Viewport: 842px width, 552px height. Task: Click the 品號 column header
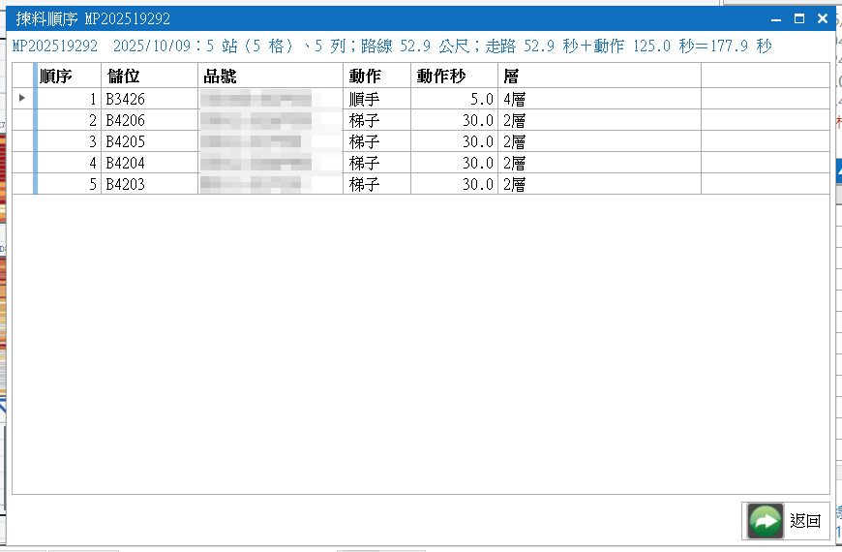click(x=270, y=76)
